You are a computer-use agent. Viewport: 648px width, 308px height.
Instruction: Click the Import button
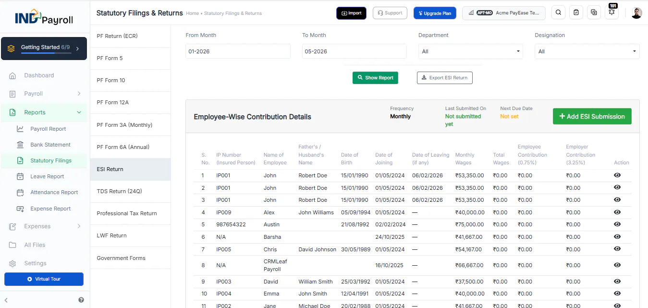pyautogui.click(x=351, y=13)
